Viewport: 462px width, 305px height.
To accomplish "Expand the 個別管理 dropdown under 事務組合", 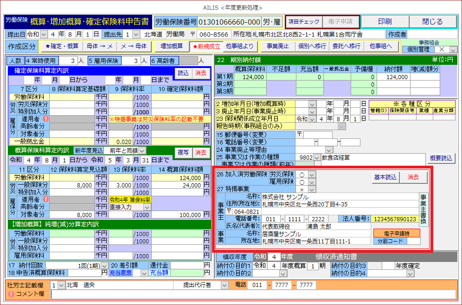I will click(453, 50).
